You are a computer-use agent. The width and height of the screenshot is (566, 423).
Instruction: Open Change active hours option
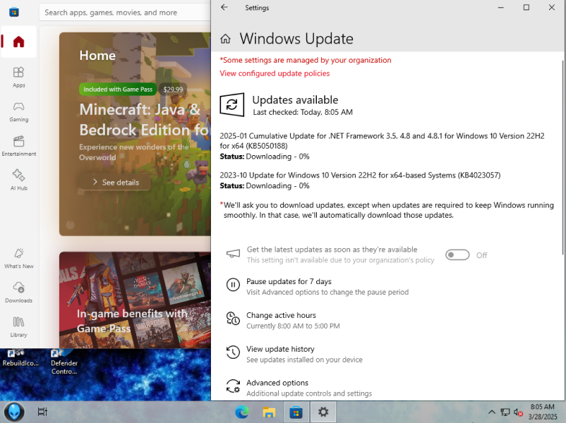[281, 315]
